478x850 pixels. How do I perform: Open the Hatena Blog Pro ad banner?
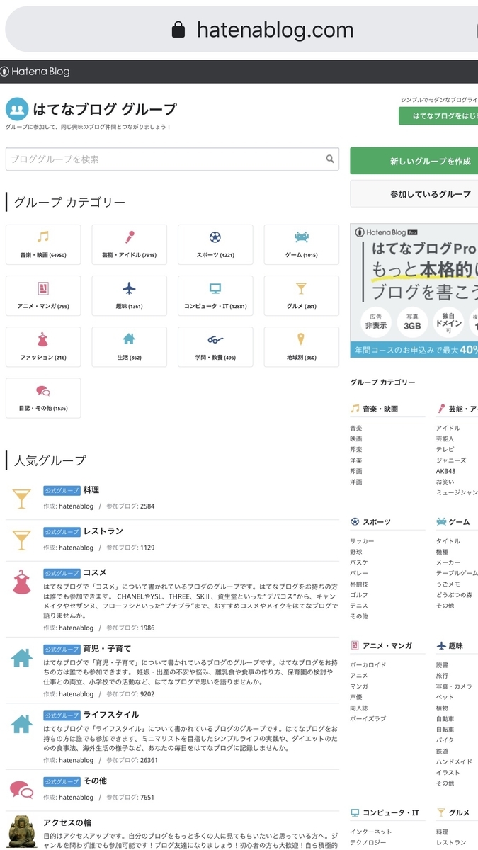414,291
